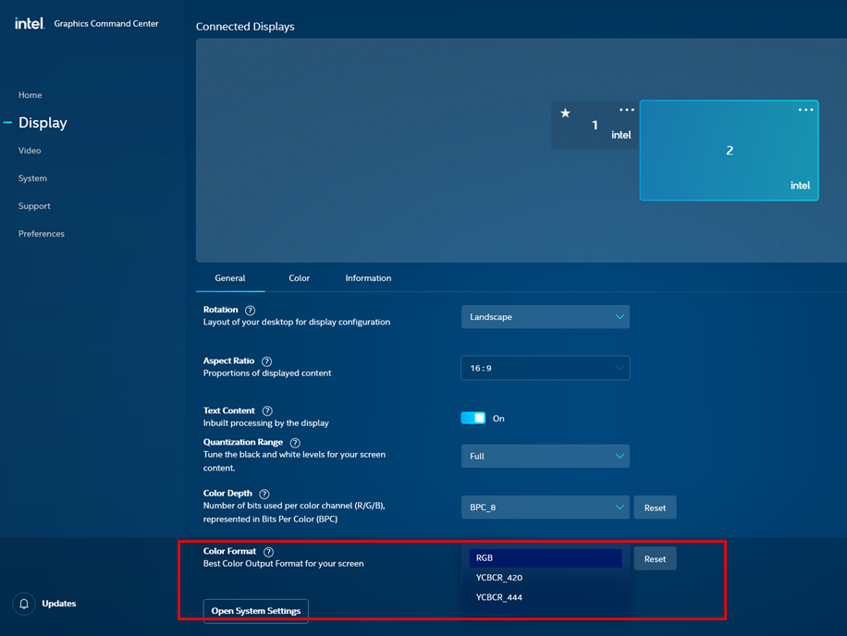Viewport: 847px width, 636px height.
Task: Click the star icon on display 1
Action: tap(565, 115)
